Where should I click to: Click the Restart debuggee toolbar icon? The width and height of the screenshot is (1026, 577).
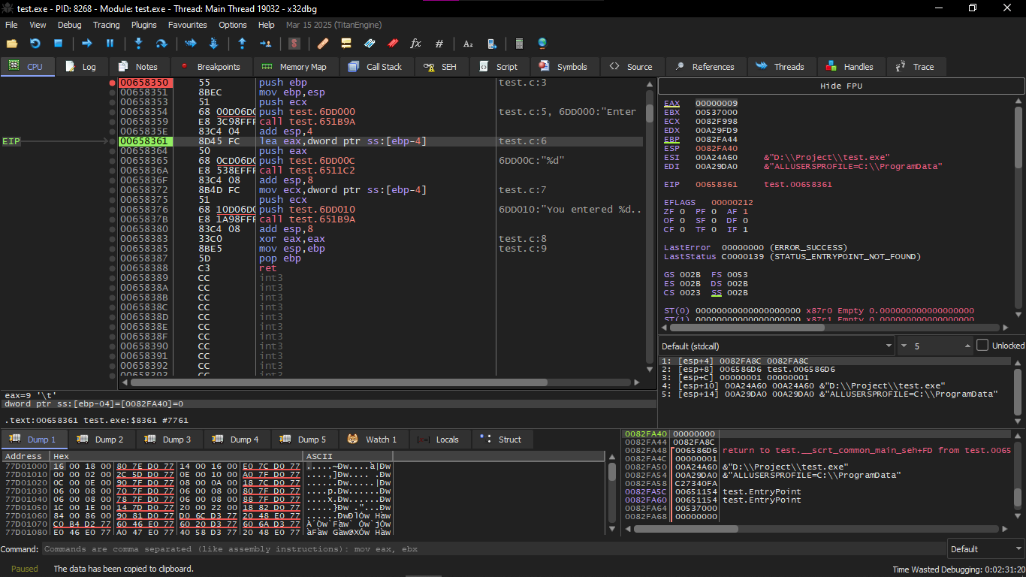(x=35, y=44)
